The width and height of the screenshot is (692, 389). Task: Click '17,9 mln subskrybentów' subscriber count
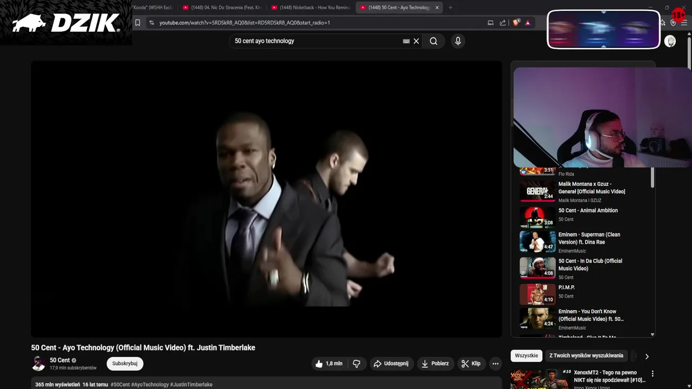[x=73, y=368]
